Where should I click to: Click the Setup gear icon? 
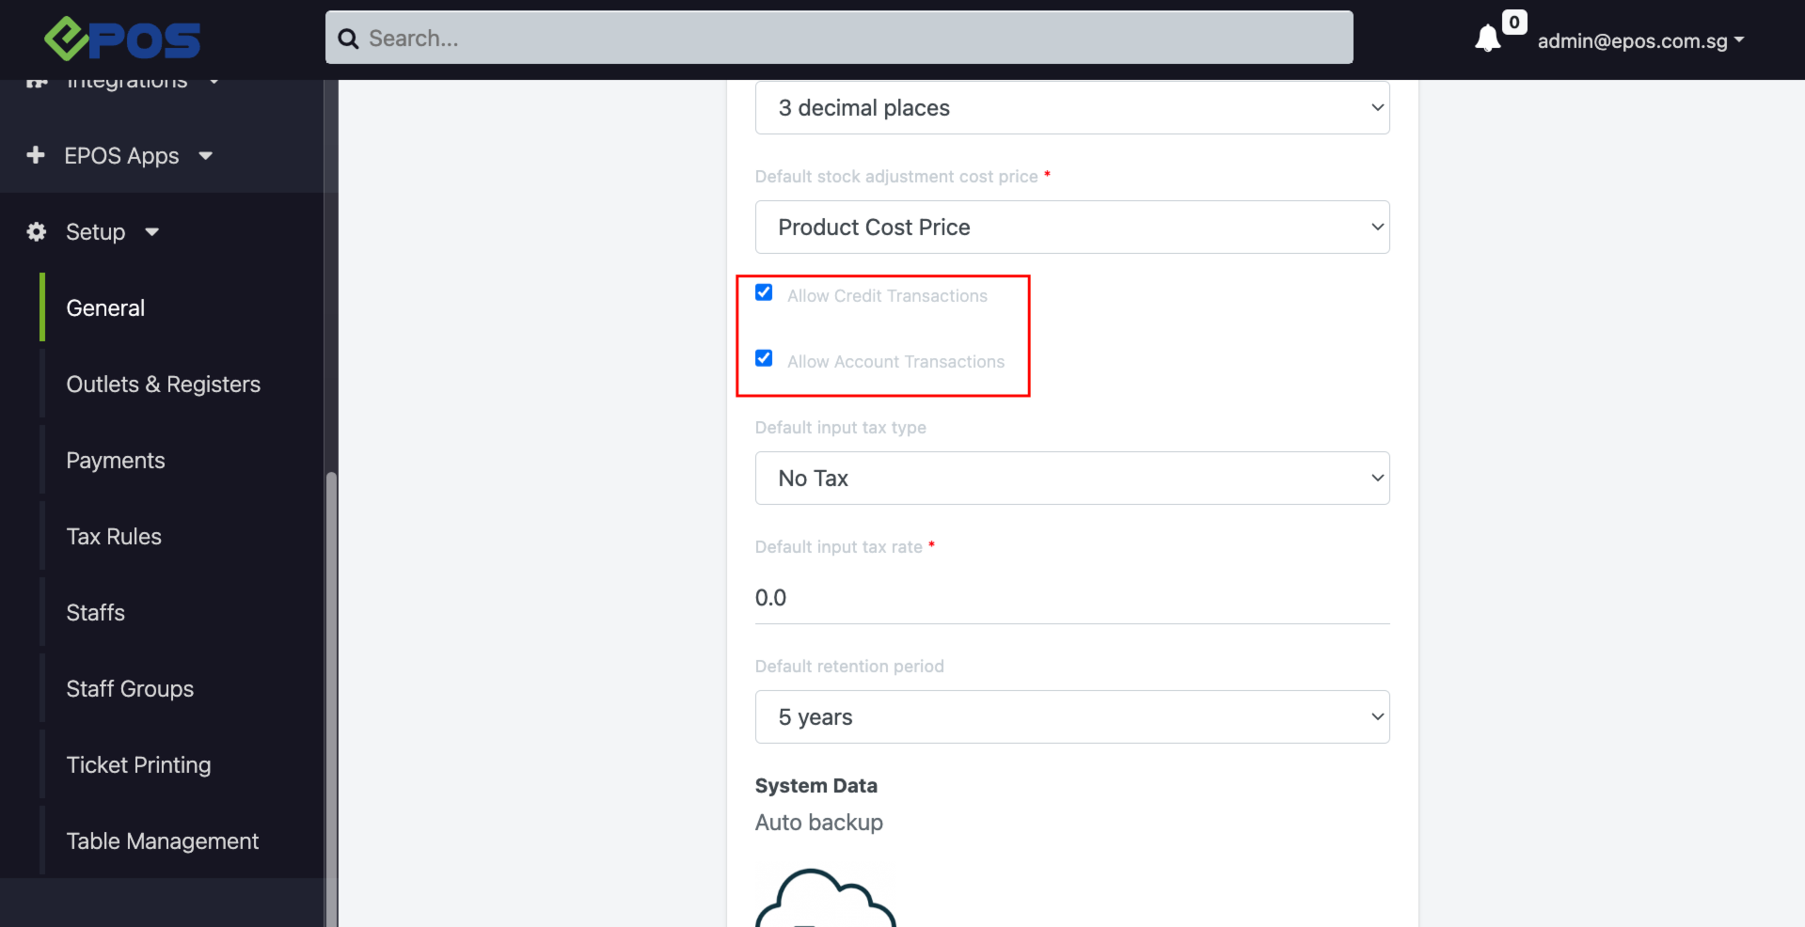[37, 231]
